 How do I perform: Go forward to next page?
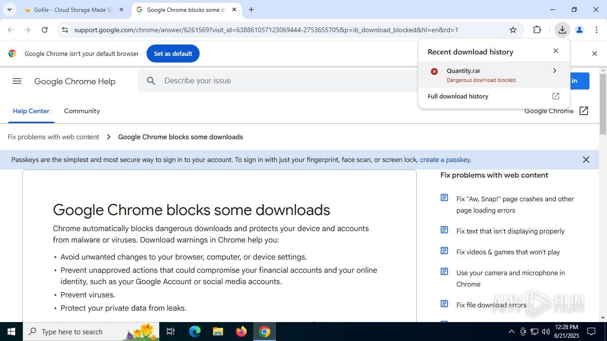click(28, 30)
